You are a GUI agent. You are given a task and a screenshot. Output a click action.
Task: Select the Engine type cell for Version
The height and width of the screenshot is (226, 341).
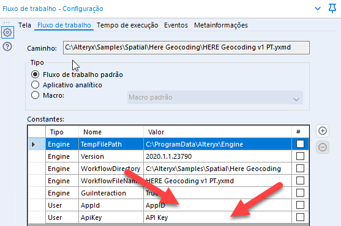62,156
